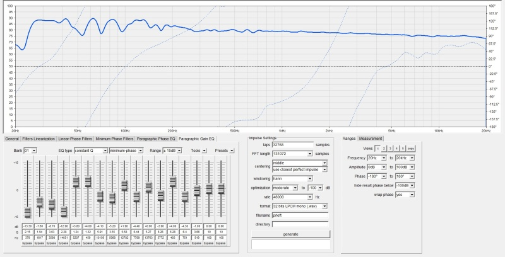
Task: Expand the wrap phase dropdown
Action: [x=403, y=195]
